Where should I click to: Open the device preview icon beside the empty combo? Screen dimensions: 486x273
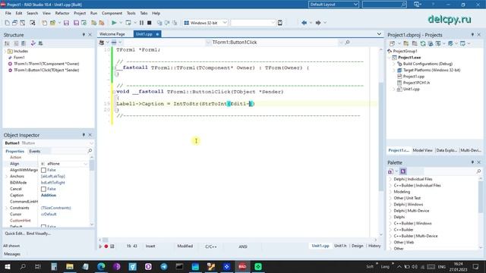(280, 23)
